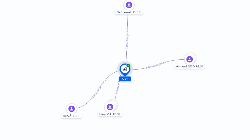Click the Président relationship label
The width and height of the screenshot is (250, 140).
tap(118, 89)
